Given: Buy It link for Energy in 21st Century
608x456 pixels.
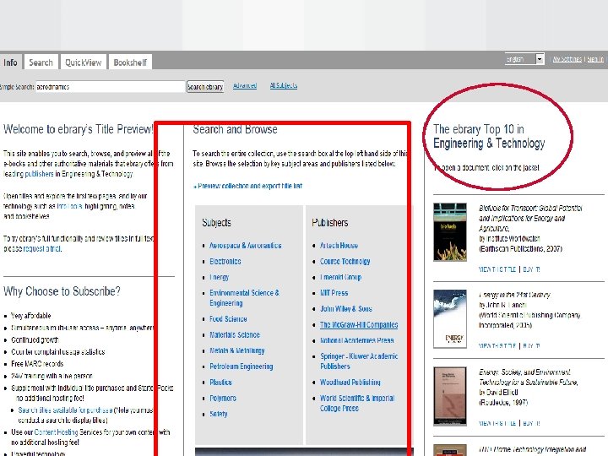Looking at the screenshot, I should click(531, 346).
